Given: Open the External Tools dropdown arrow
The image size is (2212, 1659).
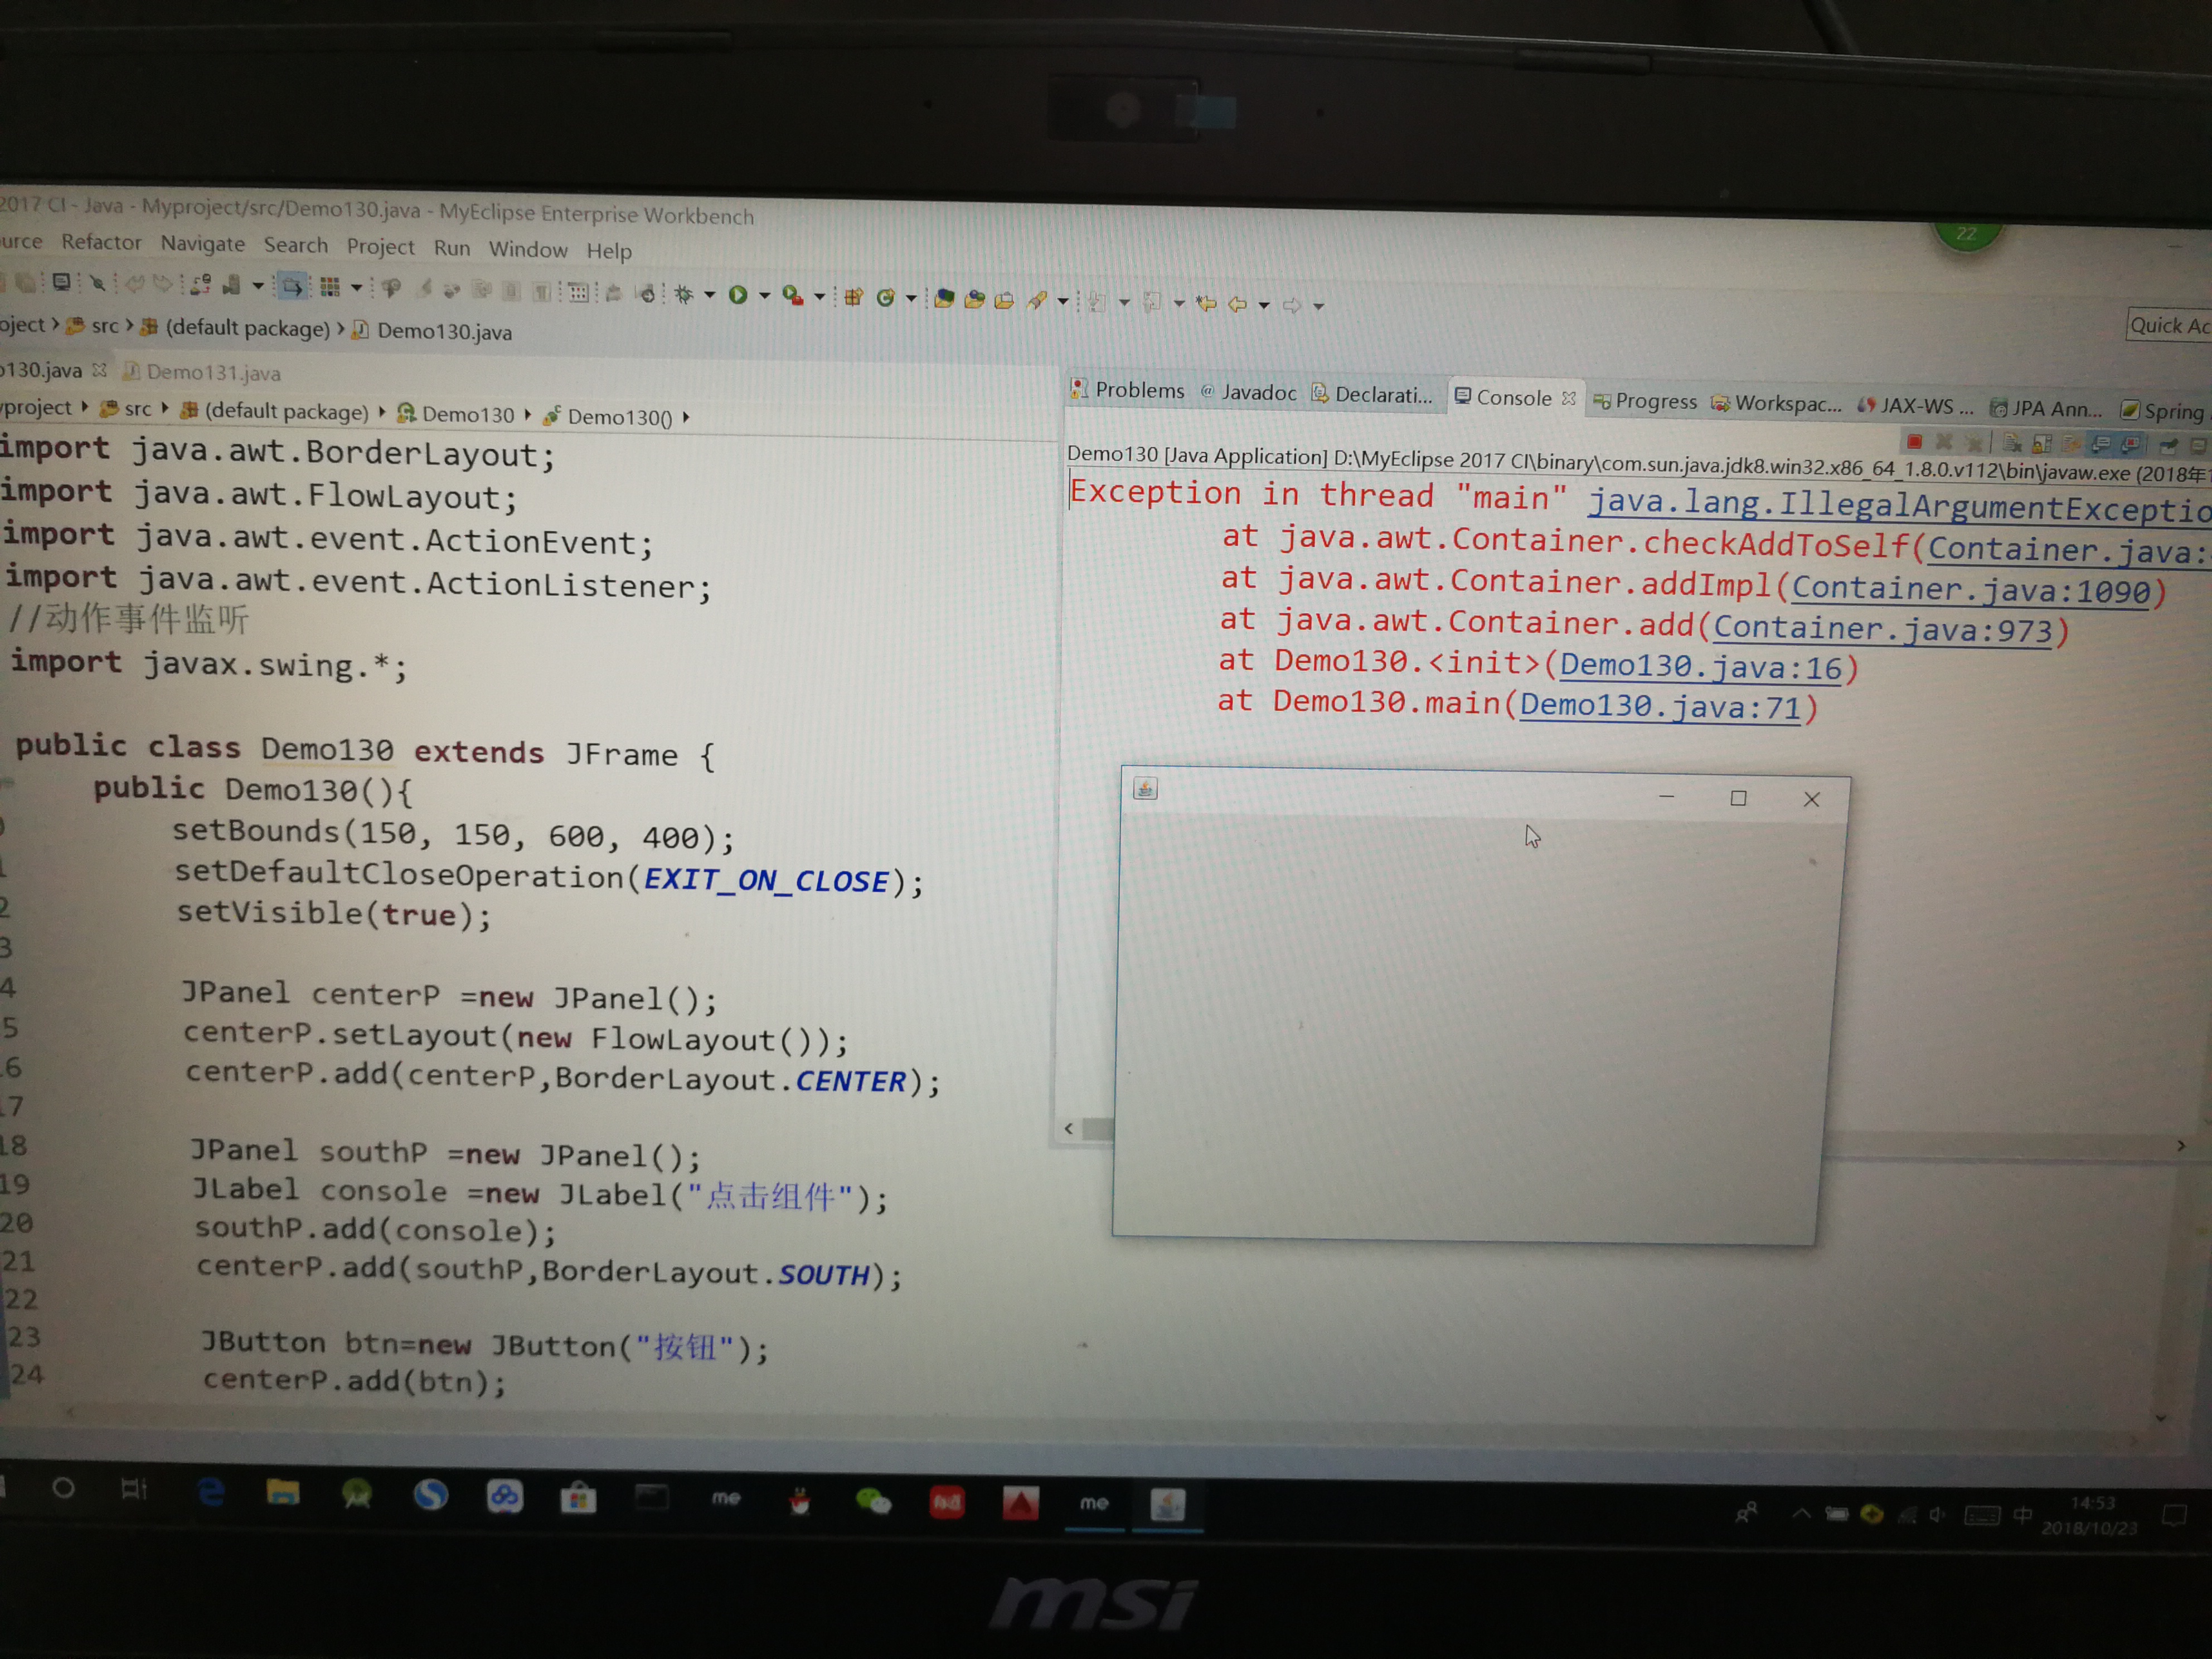Looking at the screenshot, I should (x=820, y=297).
